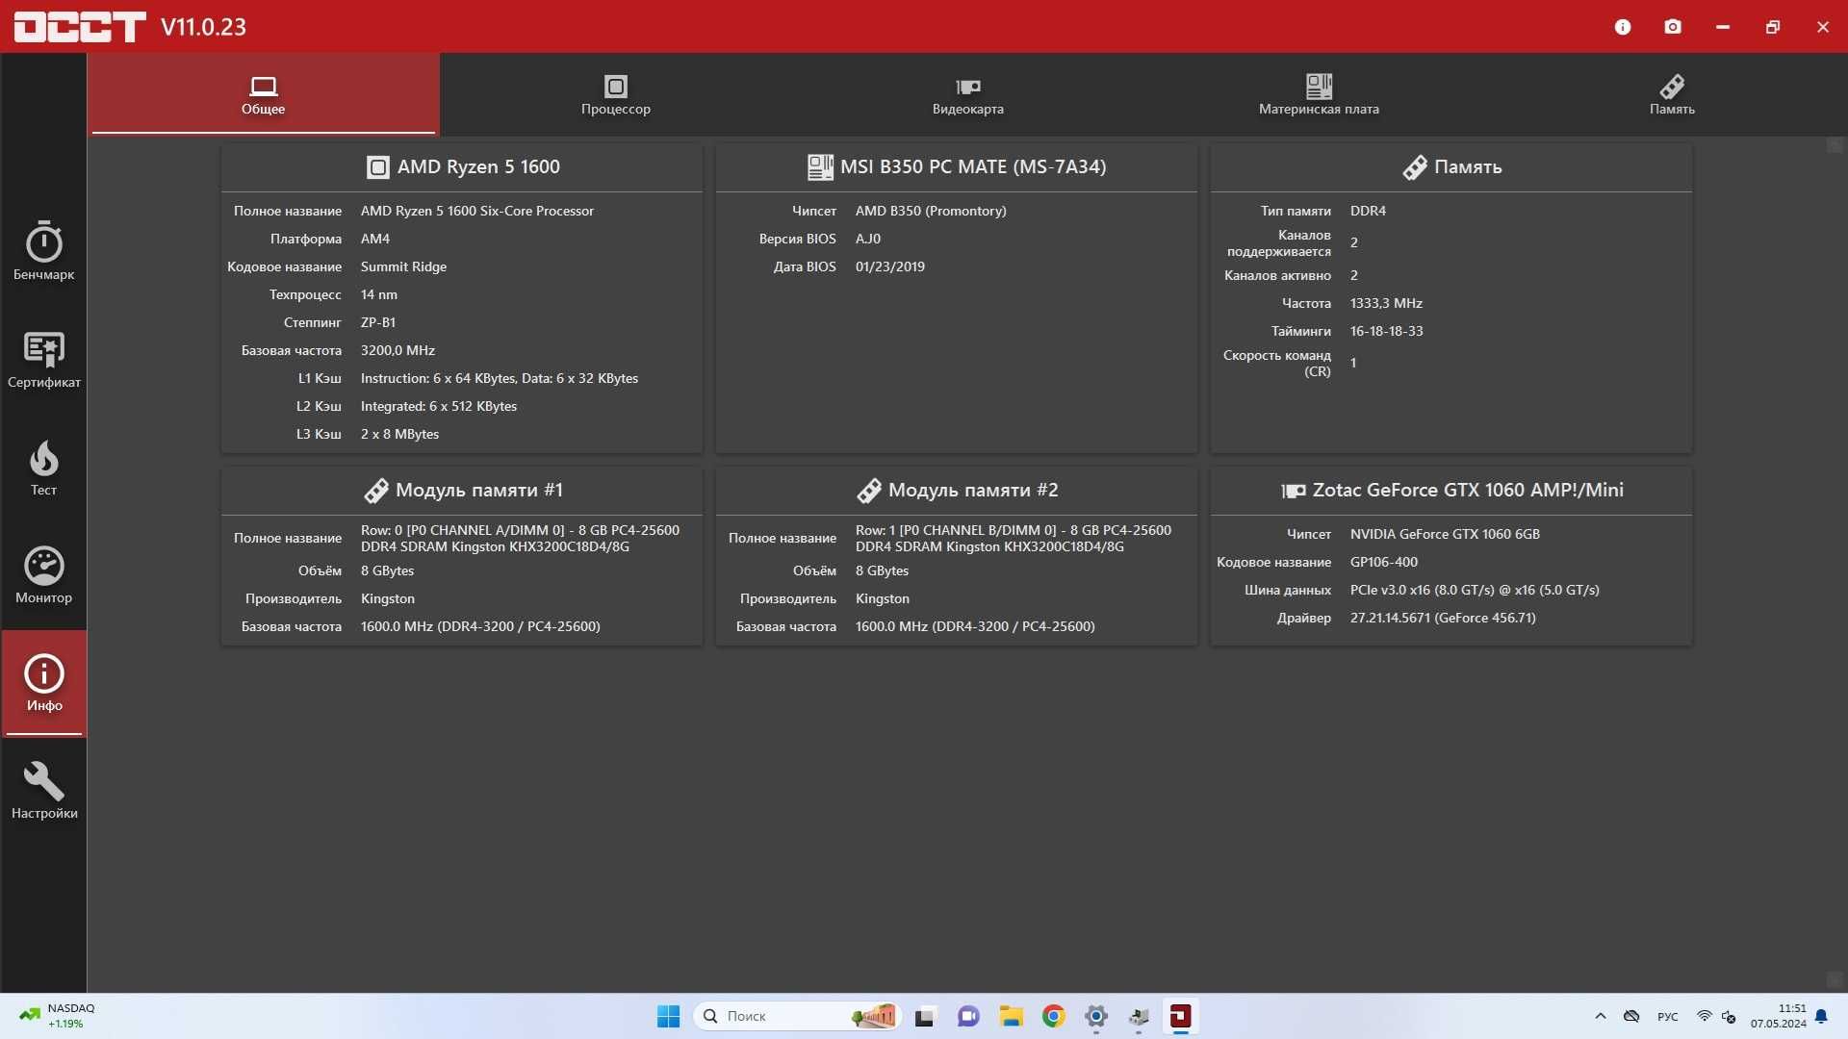
Task: Click the motherboard icon beside MSI B350 PC MATE
Action: coord(820,167)
